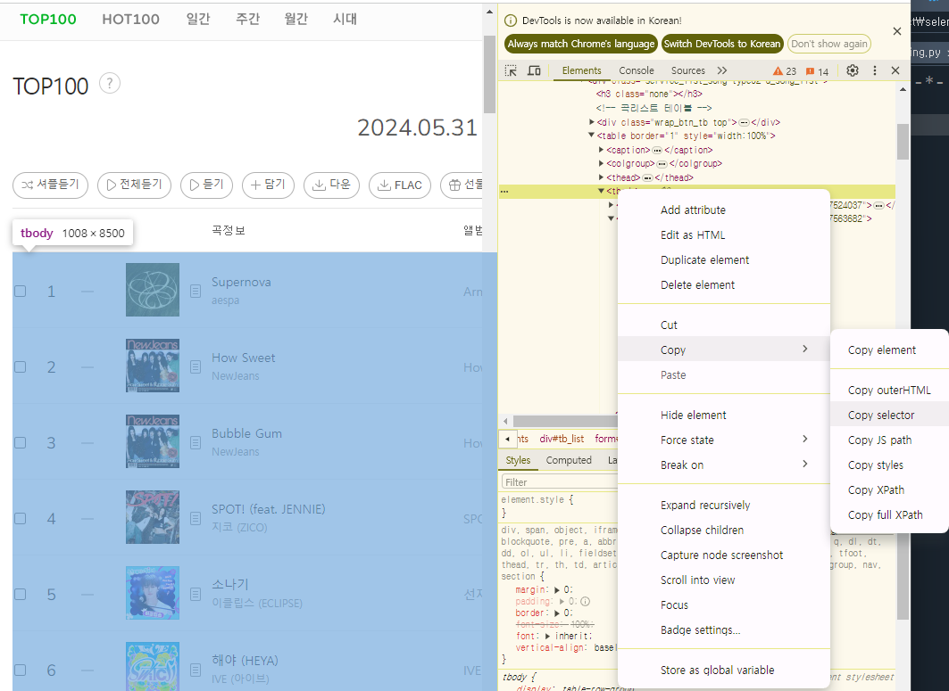Screen dimensions: 949x691
Task: Click the Supernova album thumbnail
Action: pos(153,290)
